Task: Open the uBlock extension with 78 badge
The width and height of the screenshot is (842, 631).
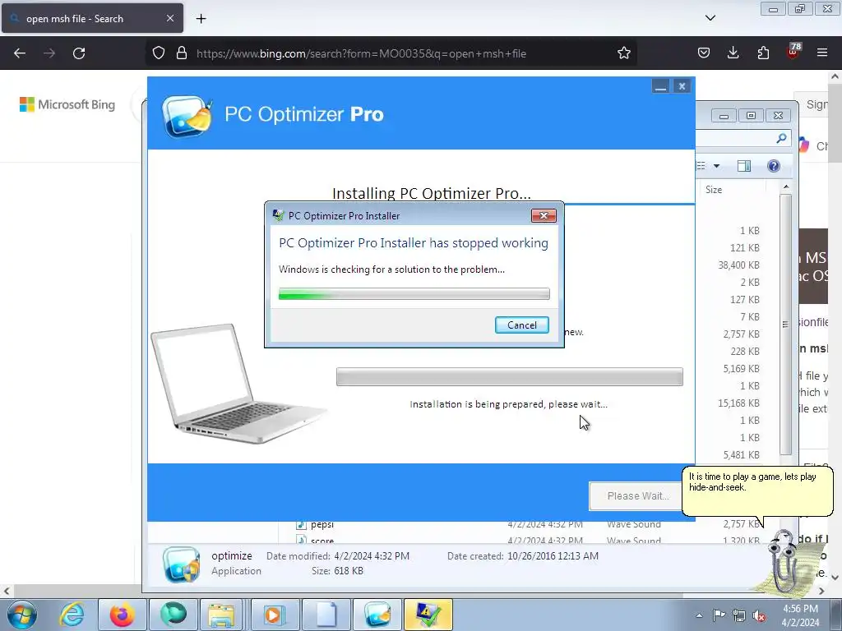Action: [x=793, y=52]
